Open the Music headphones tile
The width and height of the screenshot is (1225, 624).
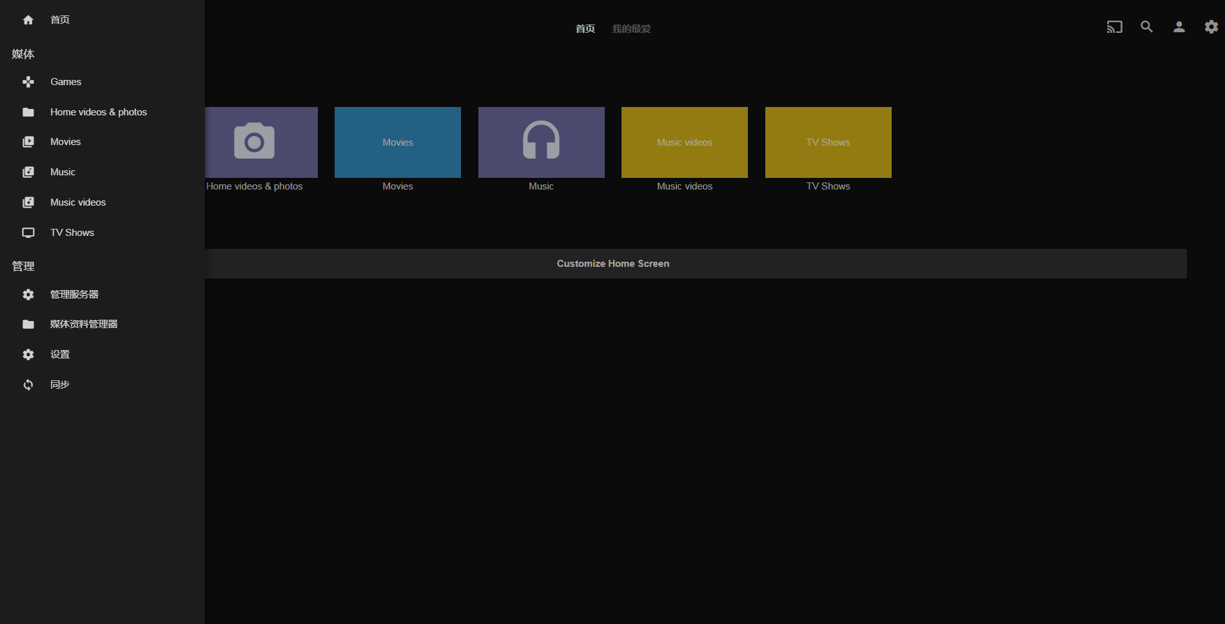point(542,142)
